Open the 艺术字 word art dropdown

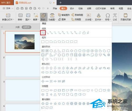[99, 17]
